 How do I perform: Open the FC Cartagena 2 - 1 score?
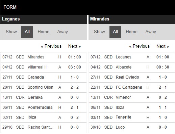[x=163, y=87]
